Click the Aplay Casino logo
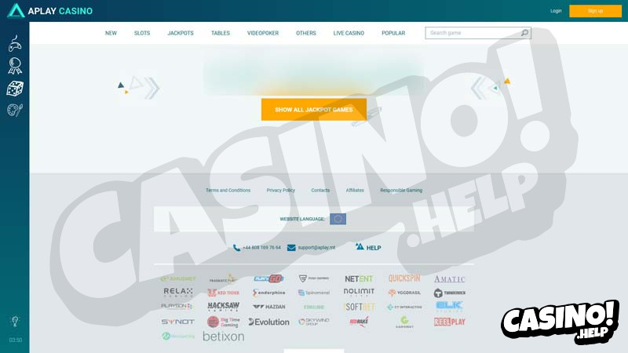 tap(50, 11)
